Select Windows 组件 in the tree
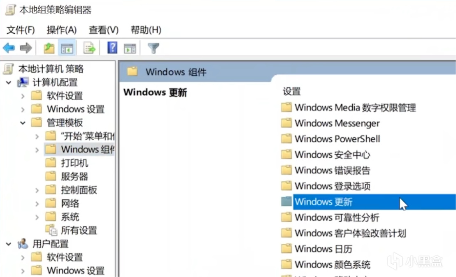This screenshot has height=277, width=456. 88,150
